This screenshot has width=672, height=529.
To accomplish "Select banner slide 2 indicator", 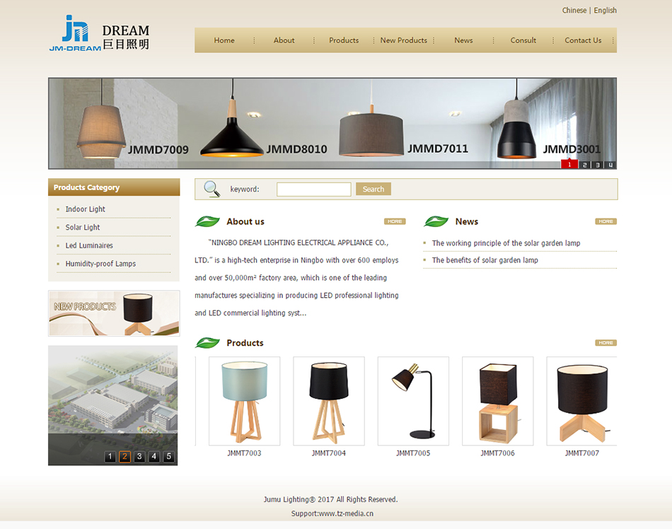I will point(584,165).
